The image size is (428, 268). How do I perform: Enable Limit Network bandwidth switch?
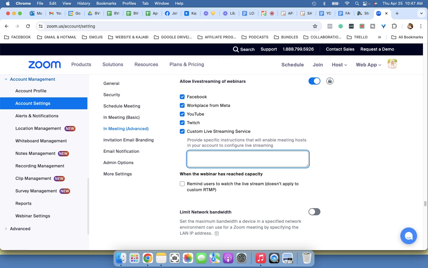point(314,212)
